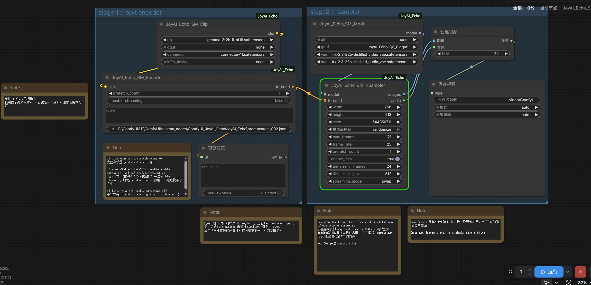Viewport: 591px width, 285px height.
Task: Collapse the 创建视频 node via its dot
Action: tap(436, 32)
